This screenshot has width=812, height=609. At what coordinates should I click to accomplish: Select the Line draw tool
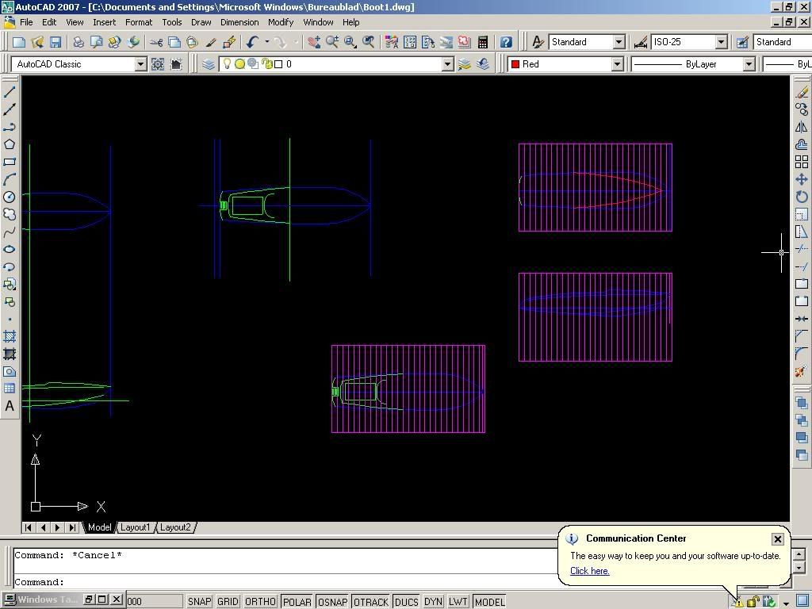pos(10,92)
